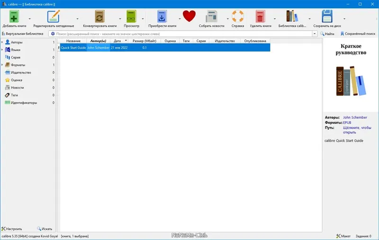Select the Identifiers category (Идентификаторы)
379x240 pixels.
pyautogui.click(x=24, y=103)
